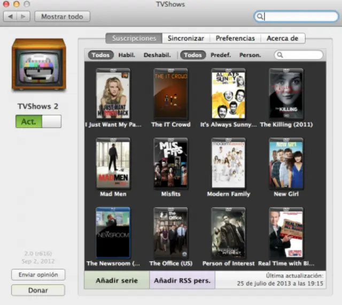Viewport: 342px width, 305px height.
Task: Click the Añadir RSS pers. button
Action: point(182,280)
